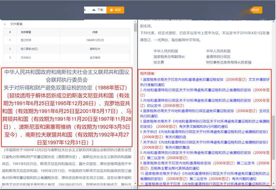
Task: Click the right panel scroll-down arrow
Action: coord(273,184)
